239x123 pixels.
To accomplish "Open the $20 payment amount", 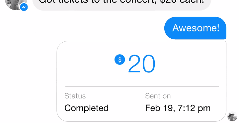I will point(135,64).
